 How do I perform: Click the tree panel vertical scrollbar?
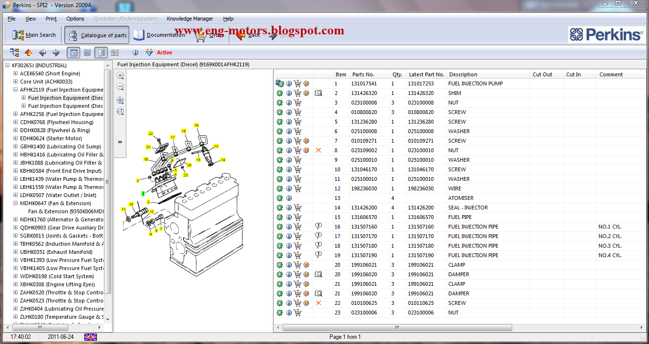[108, 181]
